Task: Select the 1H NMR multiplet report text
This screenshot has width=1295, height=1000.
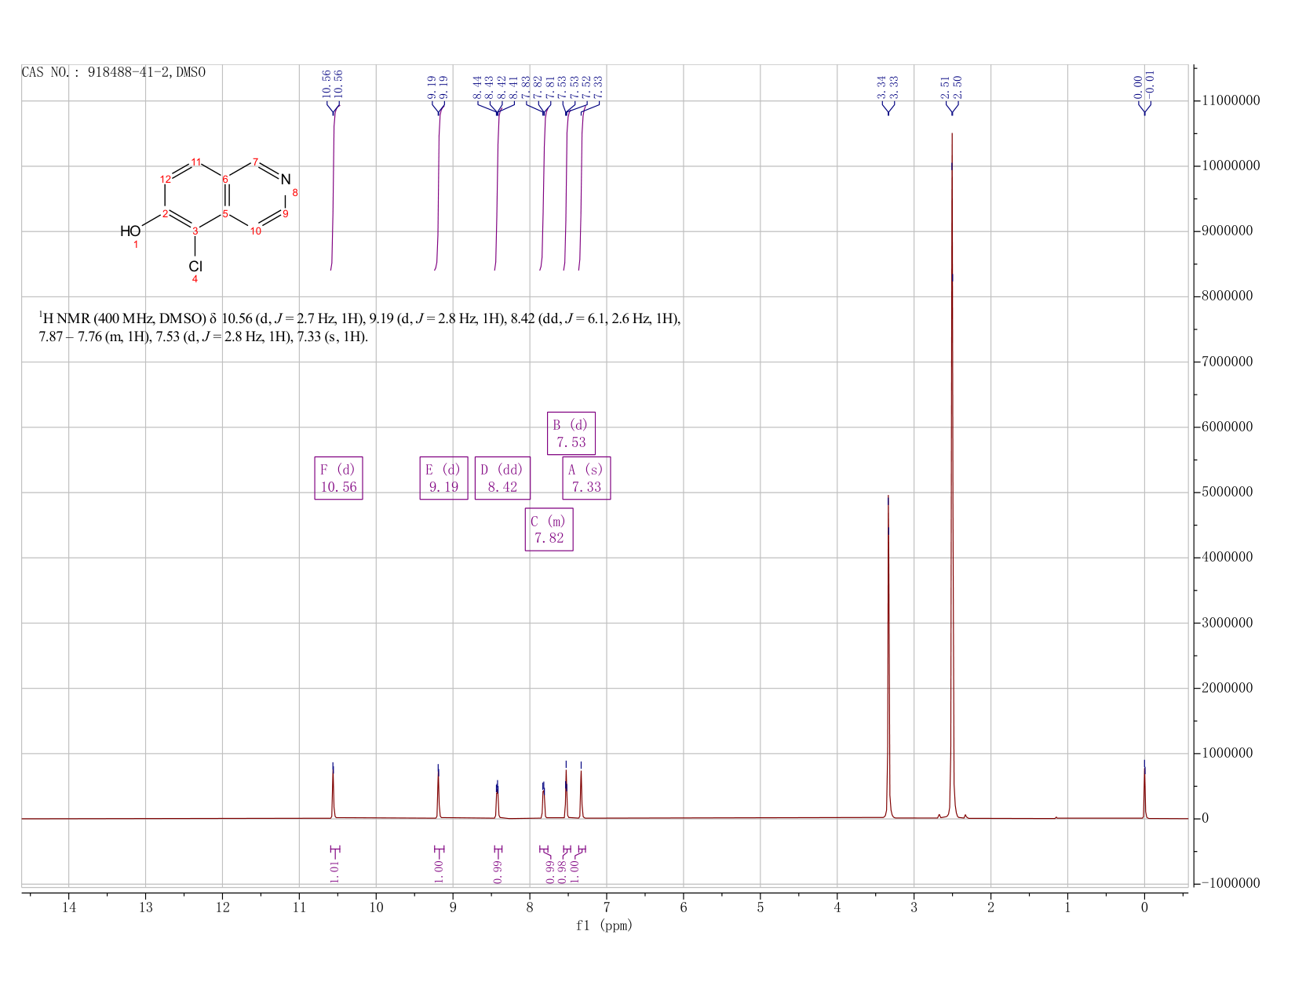Action: (359, 328)
